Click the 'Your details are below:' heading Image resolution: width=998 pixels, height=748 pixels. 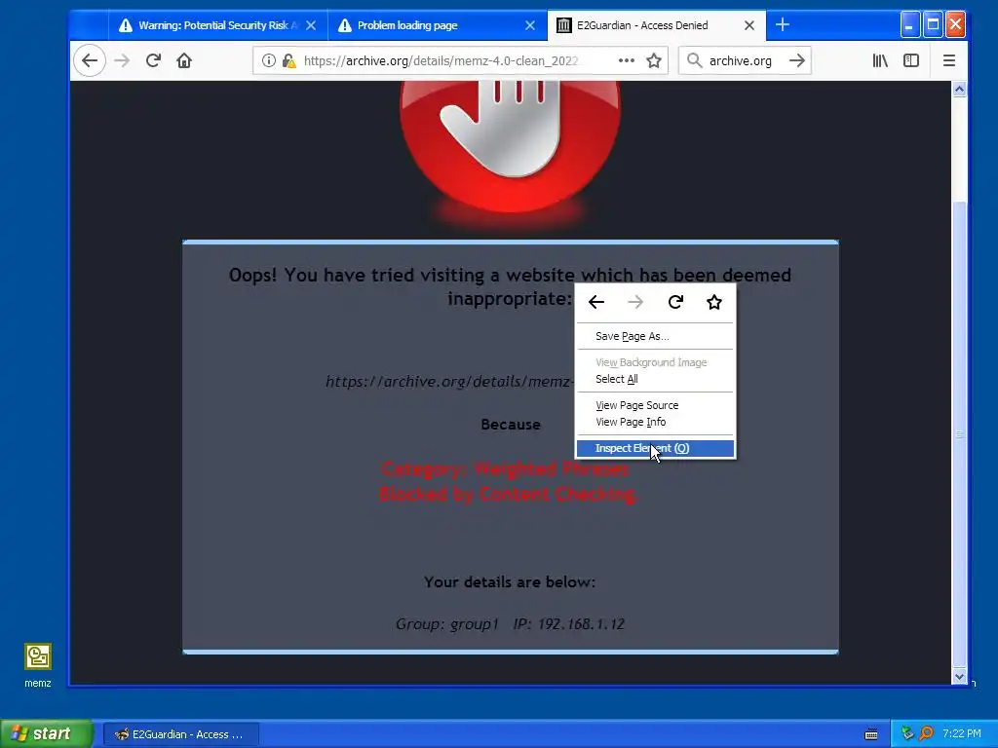click(x=510, y=582)
